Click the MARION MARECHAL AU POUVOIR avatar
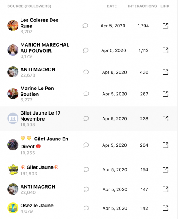Viewport: 178px width, 219px height. coord(13,50)
